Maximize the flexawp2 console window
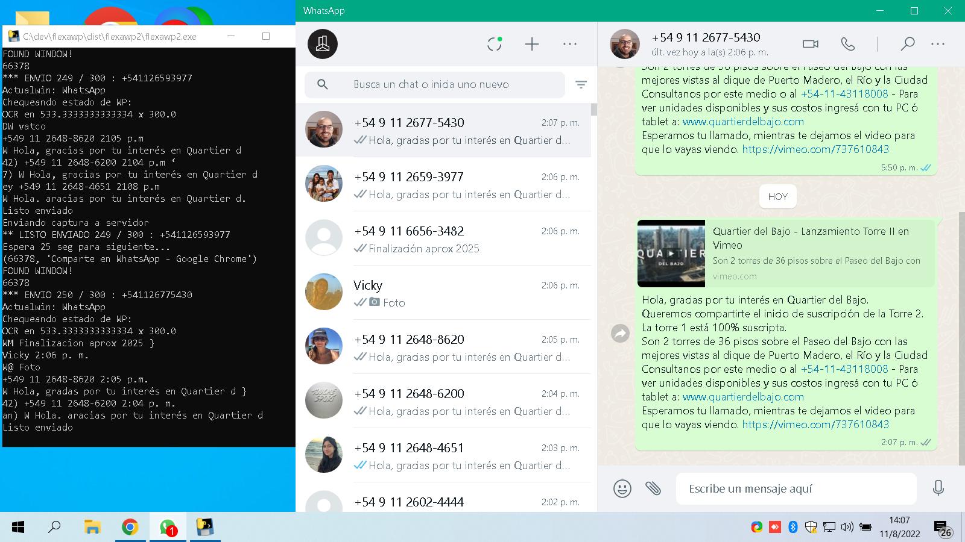The image size is (965, 542). click(x=266, y=36)
